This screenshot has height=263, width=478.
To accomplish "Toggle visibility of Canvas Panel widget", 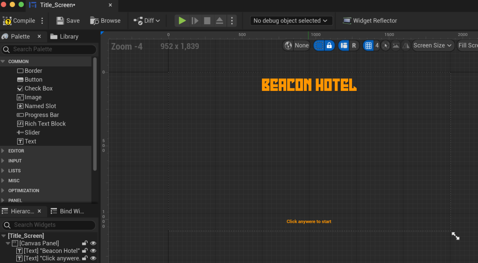I will tap(93, 243).
